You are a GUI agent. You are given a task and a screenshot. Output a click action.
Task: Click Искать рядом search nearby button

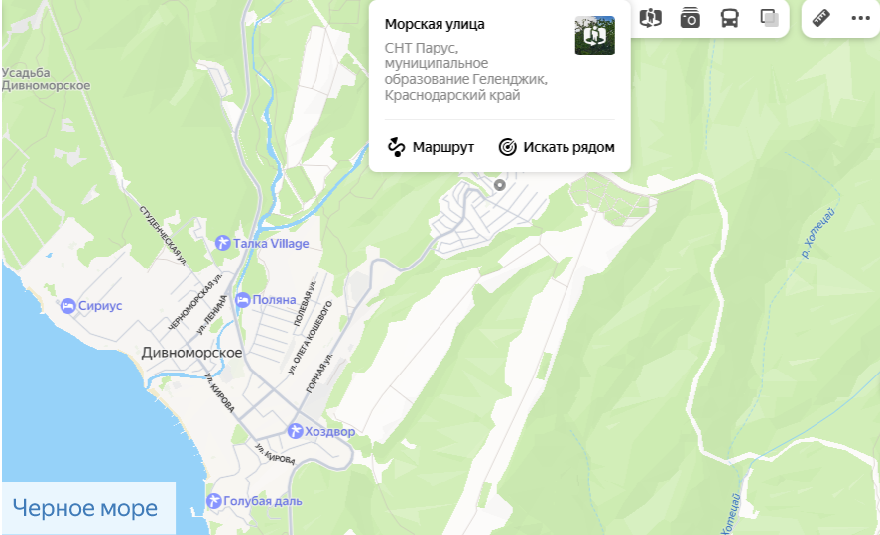(556, 147)
